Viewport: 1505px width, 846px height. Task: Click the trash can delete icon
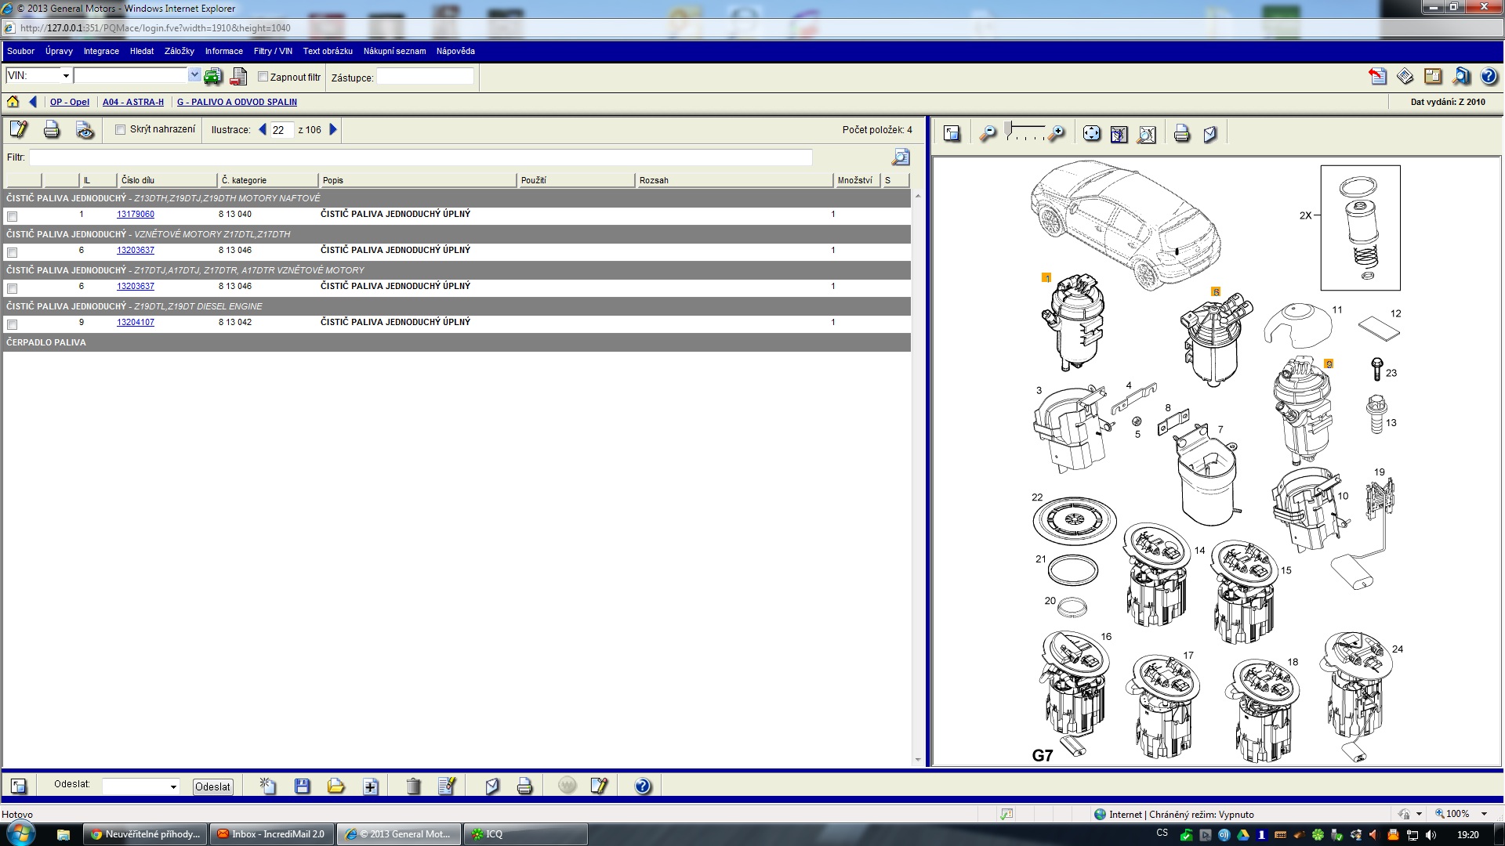click(413, 786)
